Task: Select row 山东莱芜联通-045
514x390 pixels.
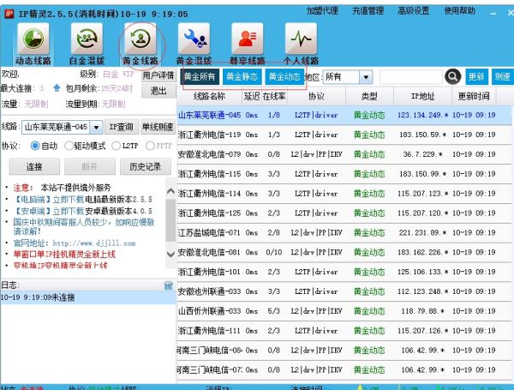Action: (344, 115)
